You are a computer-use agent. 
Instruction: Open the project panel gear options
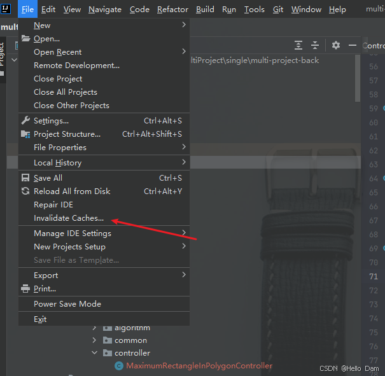[335, 45]
